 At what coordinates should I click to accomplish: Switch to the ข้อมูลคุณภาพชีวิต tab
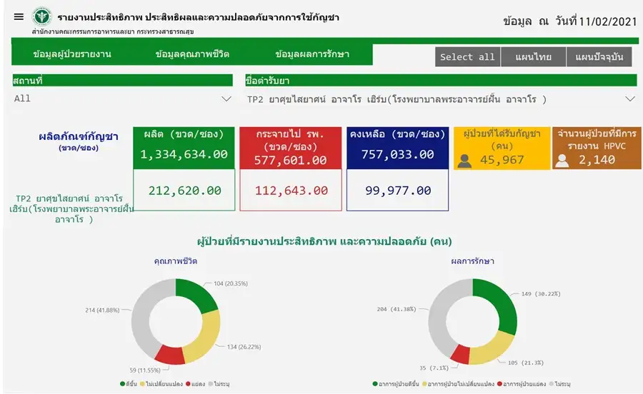pyautogui.click(x=192, y=54)
